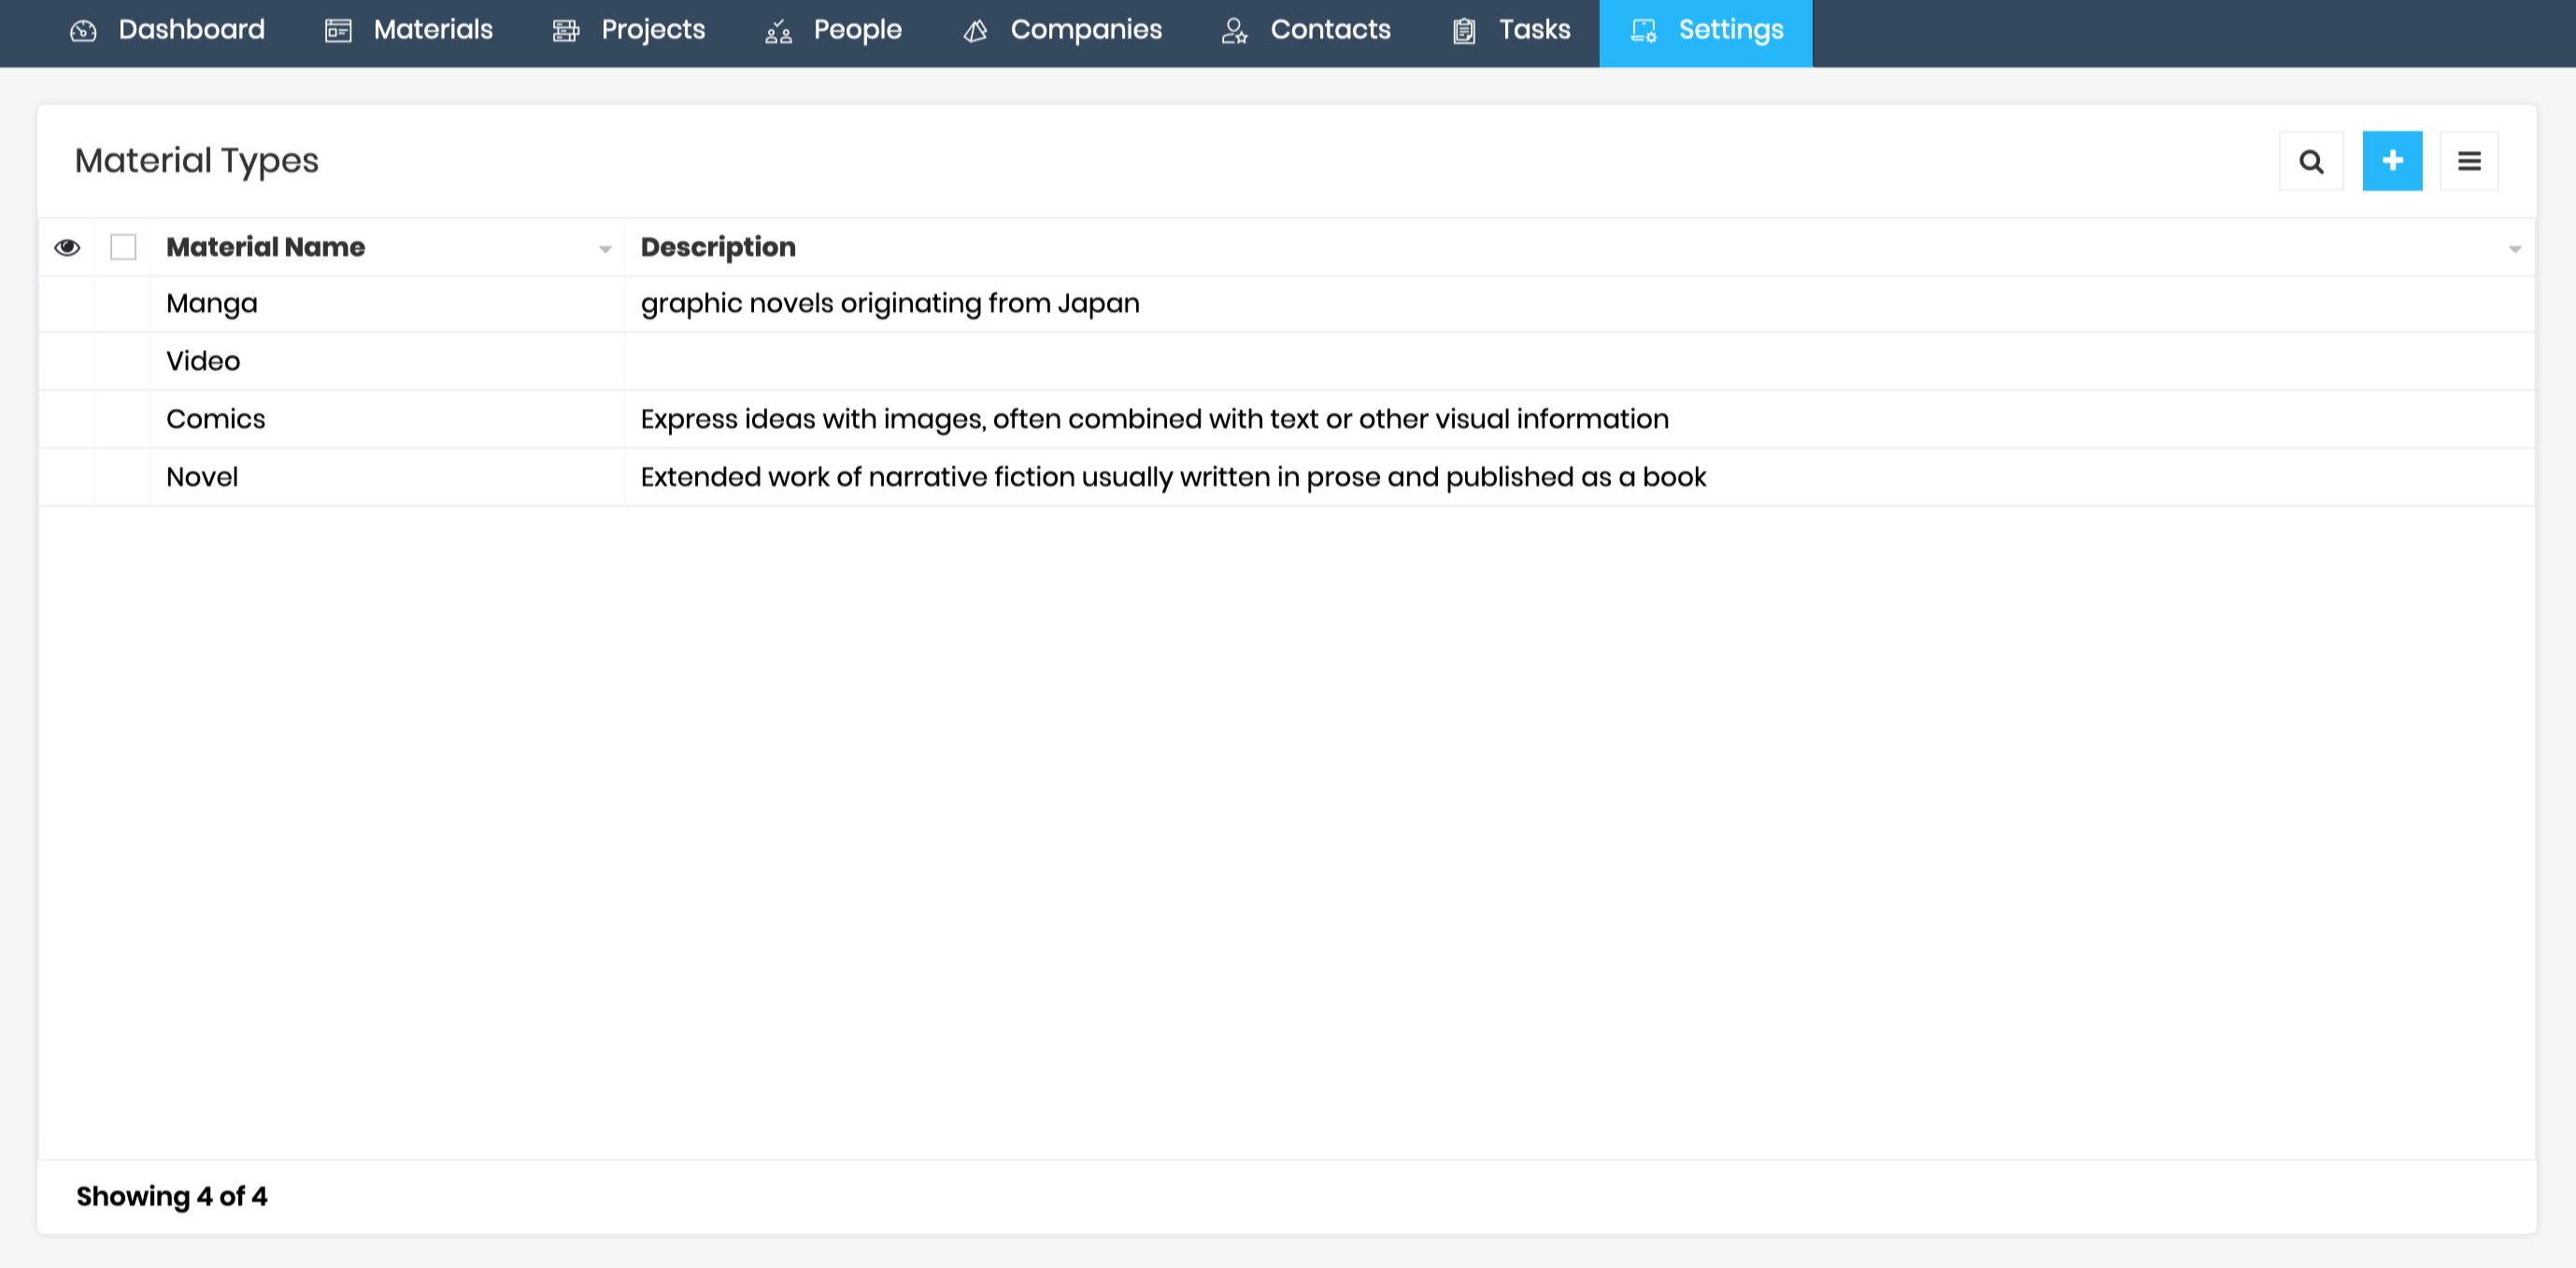Screen dimensions: 2576x1268
Task: Check the select-all header checkbox
Action: (123, 247)
